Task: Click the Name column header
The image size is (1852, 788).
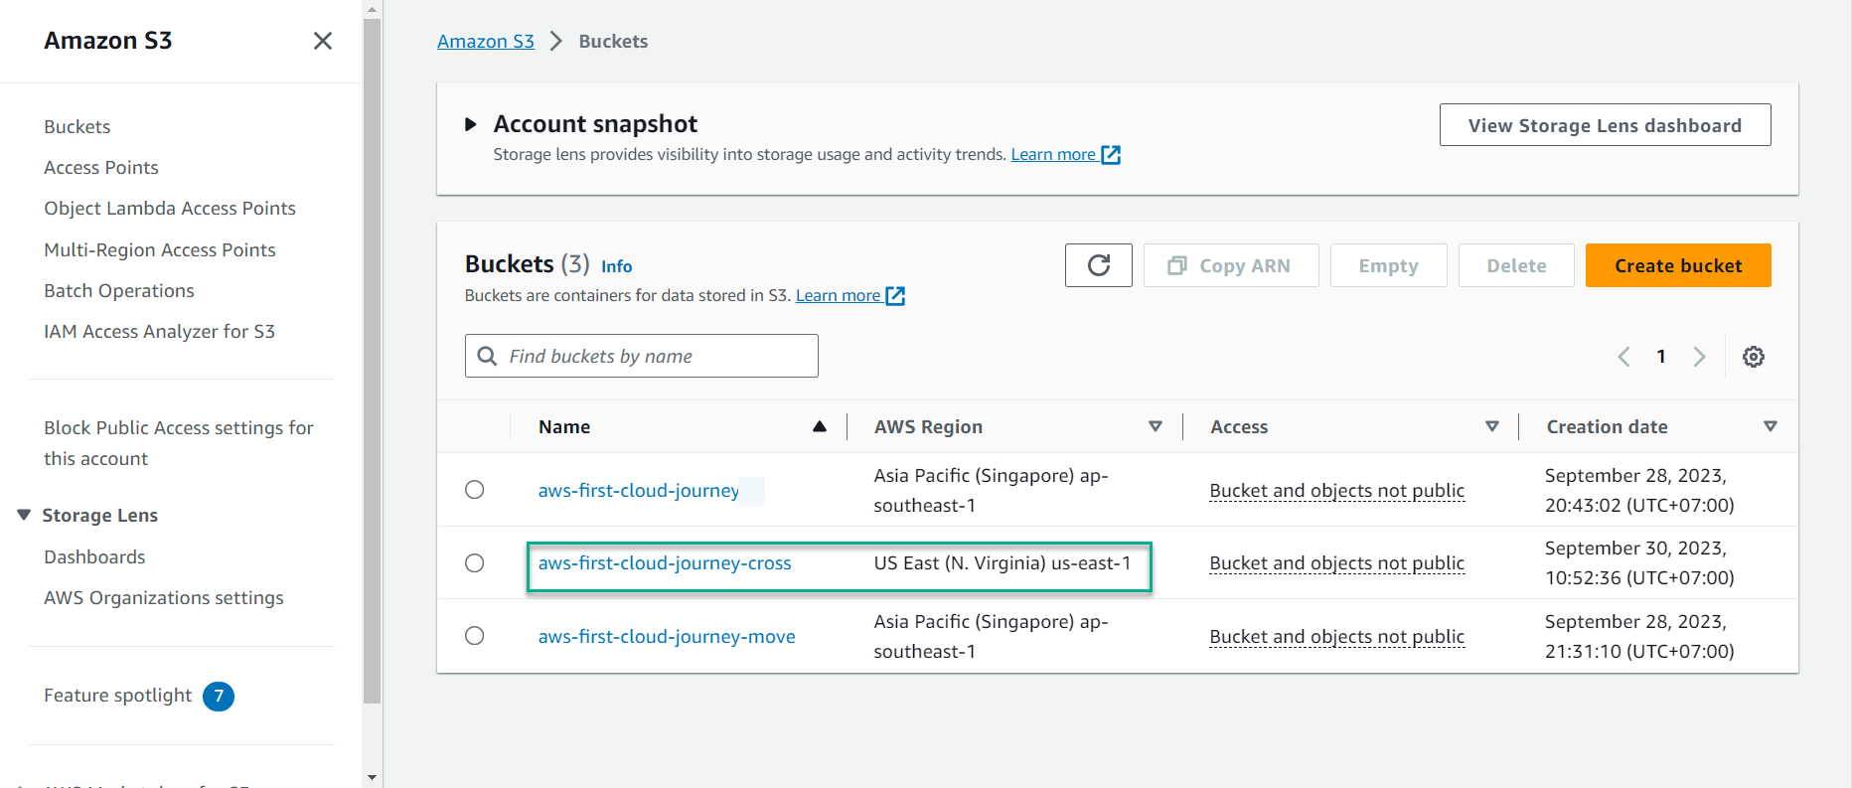Action: pyautogui.click(x=564, y=427)
